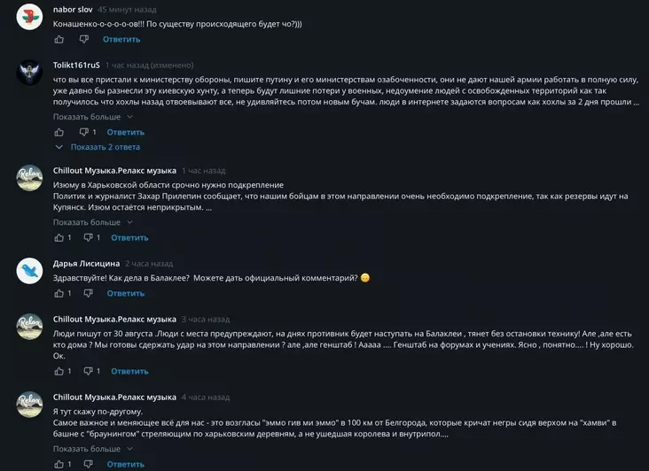649x471 pixels.
Task: Dislike the Tolikt161ruS comment
Action: [85, 132]
